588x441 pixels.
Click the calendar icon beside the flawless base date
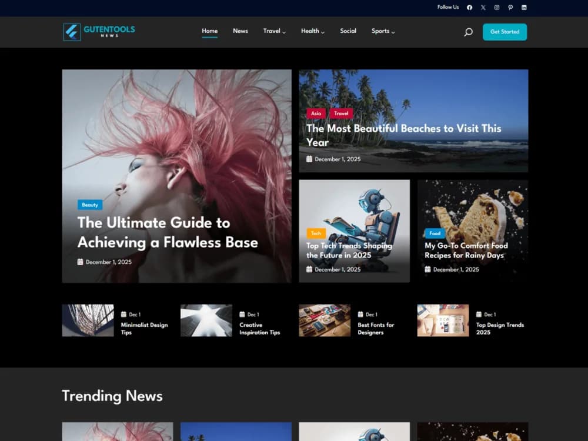click(x=81, y=262)
